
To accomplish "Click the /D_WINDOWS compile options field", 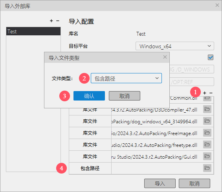I will (x=192, y=69).
